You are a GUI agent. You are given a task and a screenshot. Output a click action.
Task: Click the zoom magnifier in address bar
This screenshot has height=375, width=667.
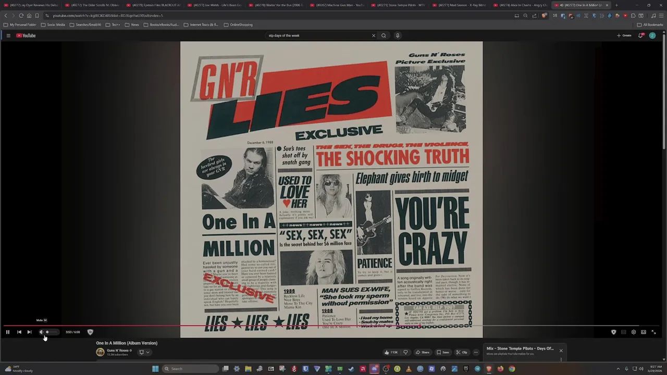[525, 16]
